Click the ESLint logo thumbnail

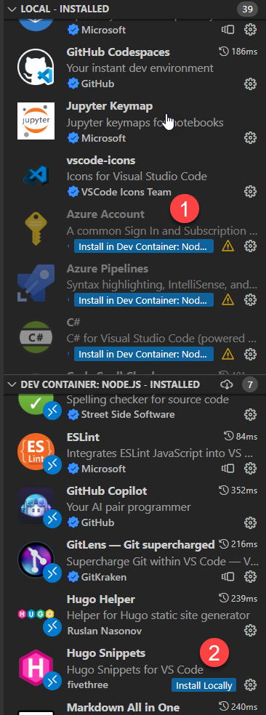click(x=36, y=451)
